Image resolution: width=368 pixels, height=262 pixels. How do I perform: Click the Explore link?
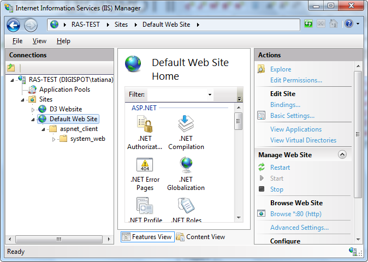point(281,69)
